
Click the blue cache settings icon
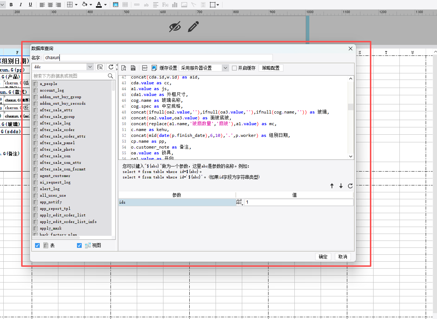point(154,68)
